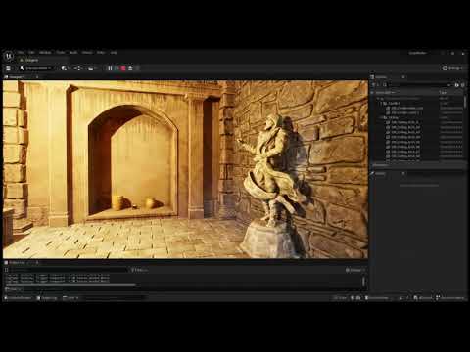
Task: Open the Window menu
Action: point(45,53)
